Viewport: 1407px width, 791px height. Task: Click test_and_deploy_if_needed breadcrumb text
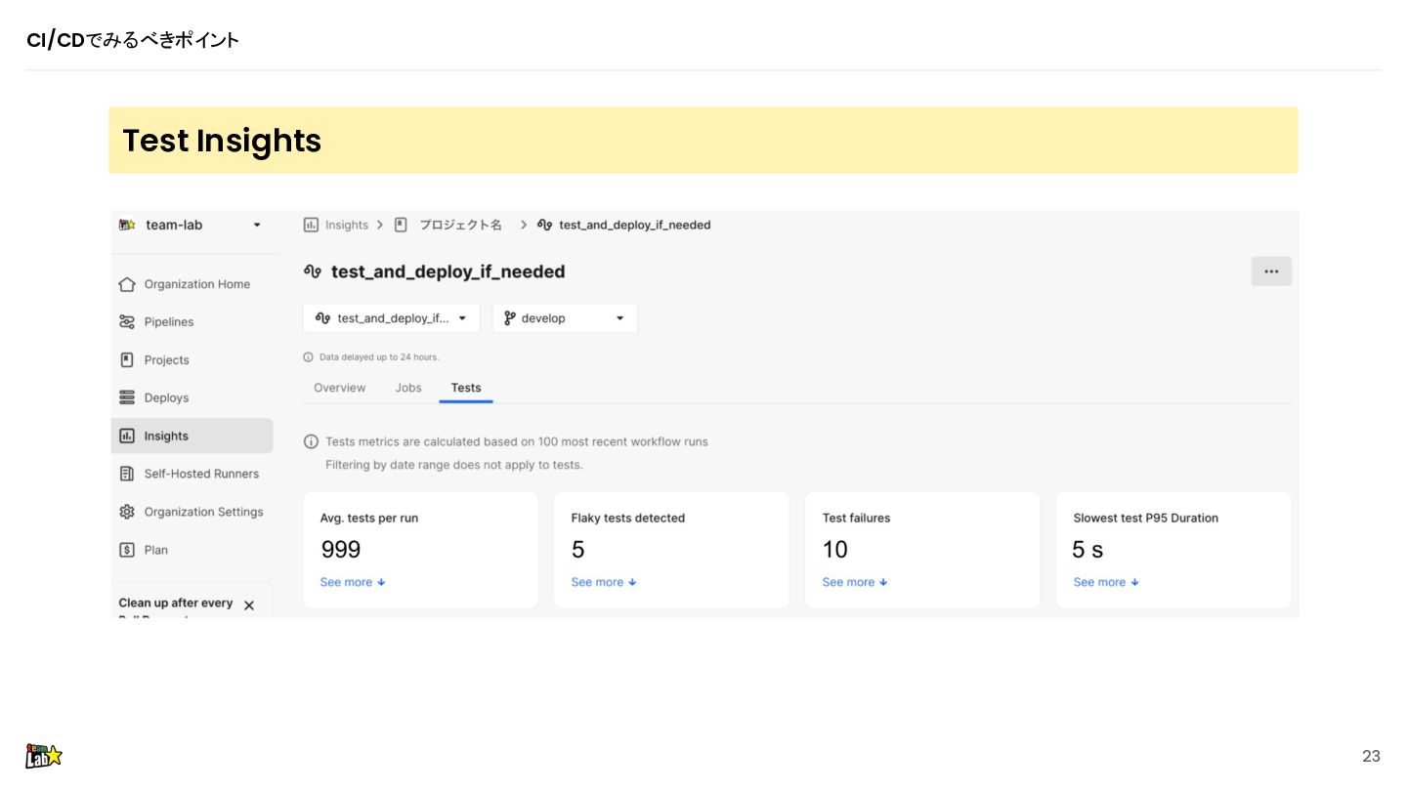pos(635,225)
